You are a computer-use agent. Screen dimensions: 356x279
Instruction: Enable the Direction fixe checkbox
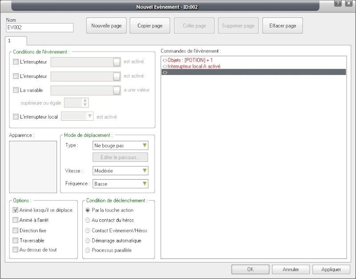click(x=15, y=230)
